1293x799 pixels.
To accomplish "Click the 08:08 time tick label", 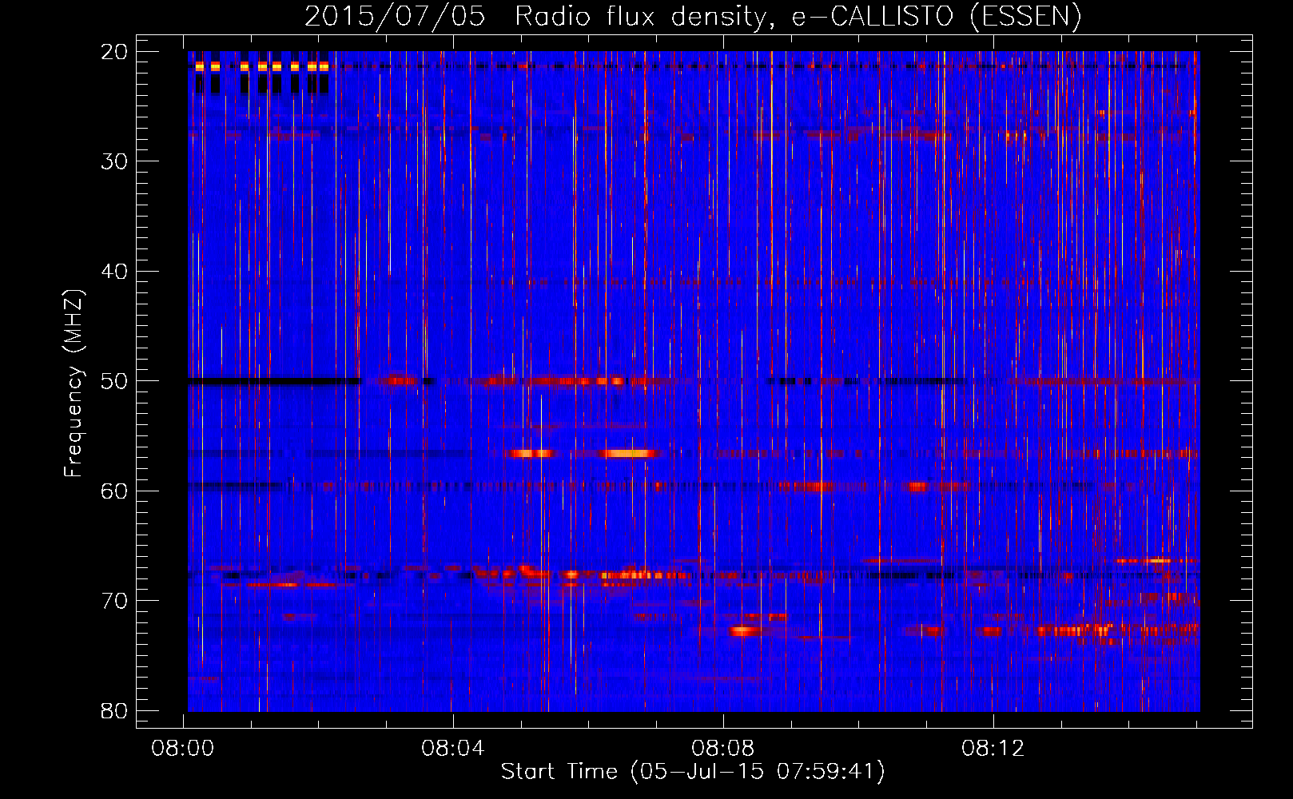I will click(723, 749).
